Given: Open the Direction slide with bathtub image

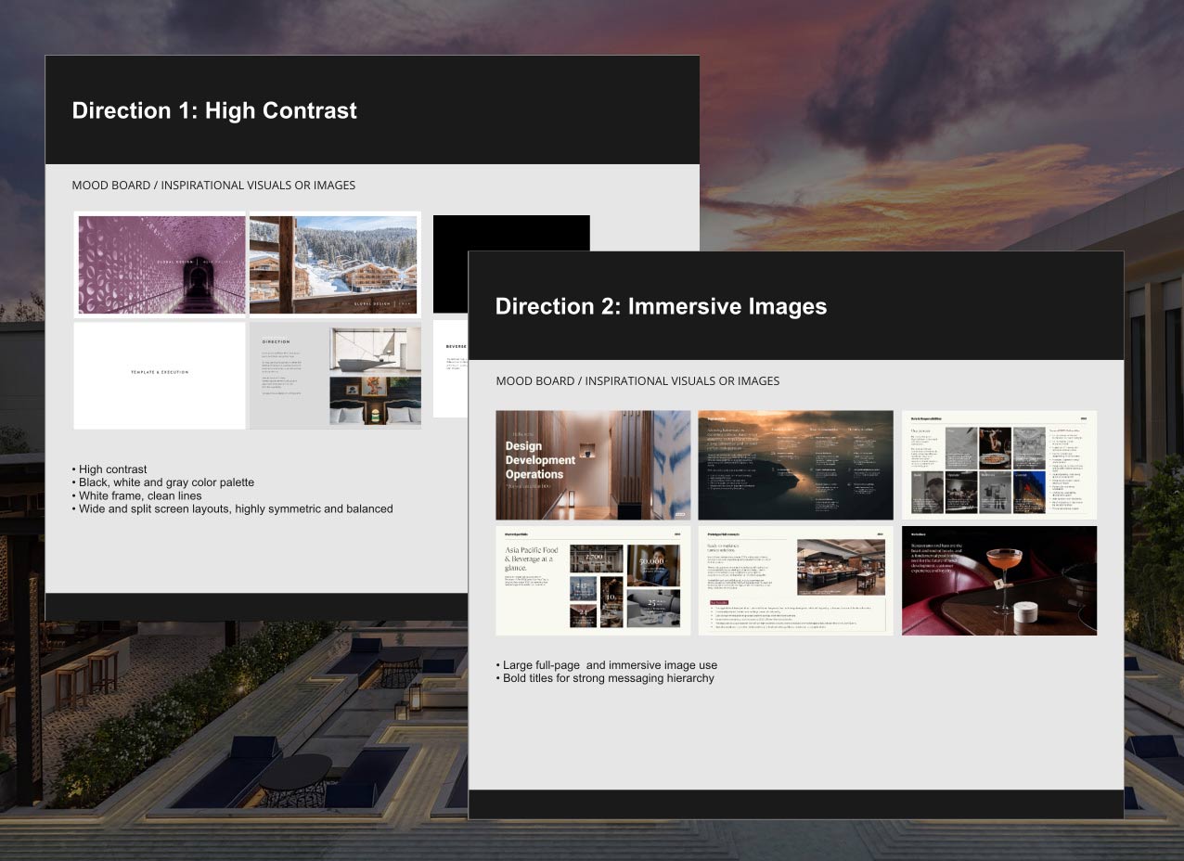Looking at the screenshot, I should [334, 375].
